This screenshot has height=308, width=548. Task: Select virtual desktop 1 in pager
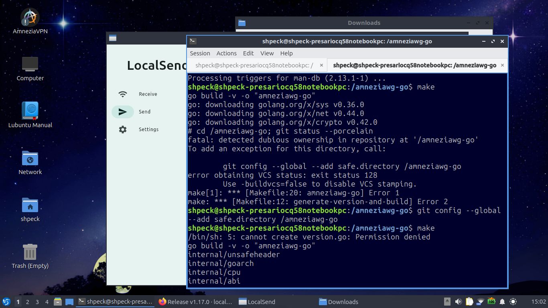[18, 302]
